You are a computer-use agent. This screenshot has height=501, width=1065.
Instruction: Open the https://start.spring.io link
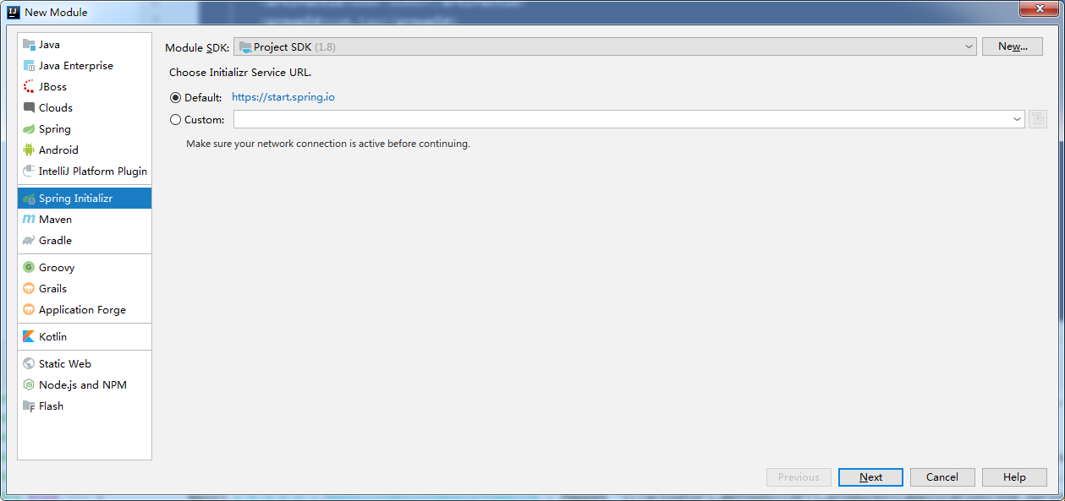tap(283, 97)
